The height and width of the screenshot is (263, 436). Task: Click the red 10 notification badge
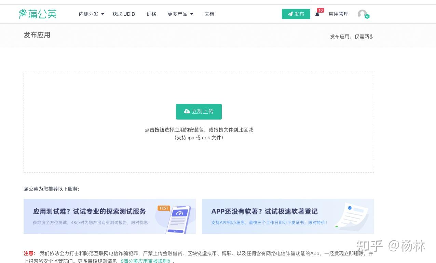[321, 10]
